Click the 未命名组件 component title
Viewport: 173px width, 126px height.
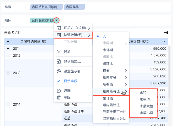pos(13,33)
